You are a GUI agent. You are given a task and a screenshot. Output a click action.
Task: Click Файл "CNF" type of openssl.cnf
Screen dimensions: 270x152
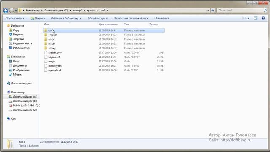[x=131, y=71]
